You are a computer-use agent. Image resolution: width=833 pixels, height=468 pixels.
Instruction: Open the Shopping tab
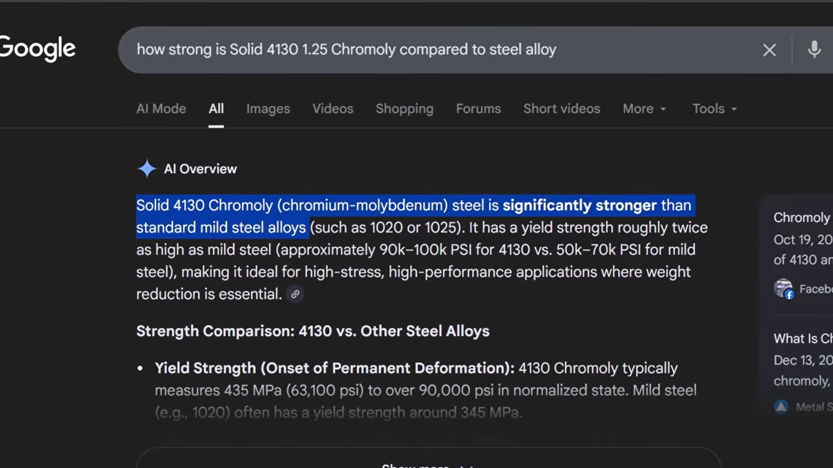(x=404, y=109)
